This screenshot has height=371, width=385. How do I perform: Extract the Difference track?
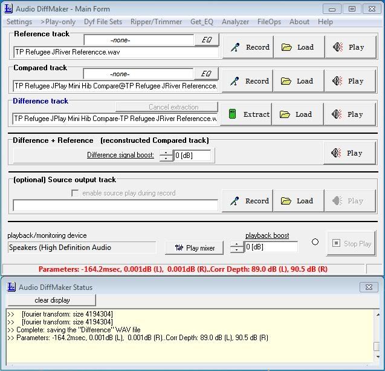pos(246,114)
